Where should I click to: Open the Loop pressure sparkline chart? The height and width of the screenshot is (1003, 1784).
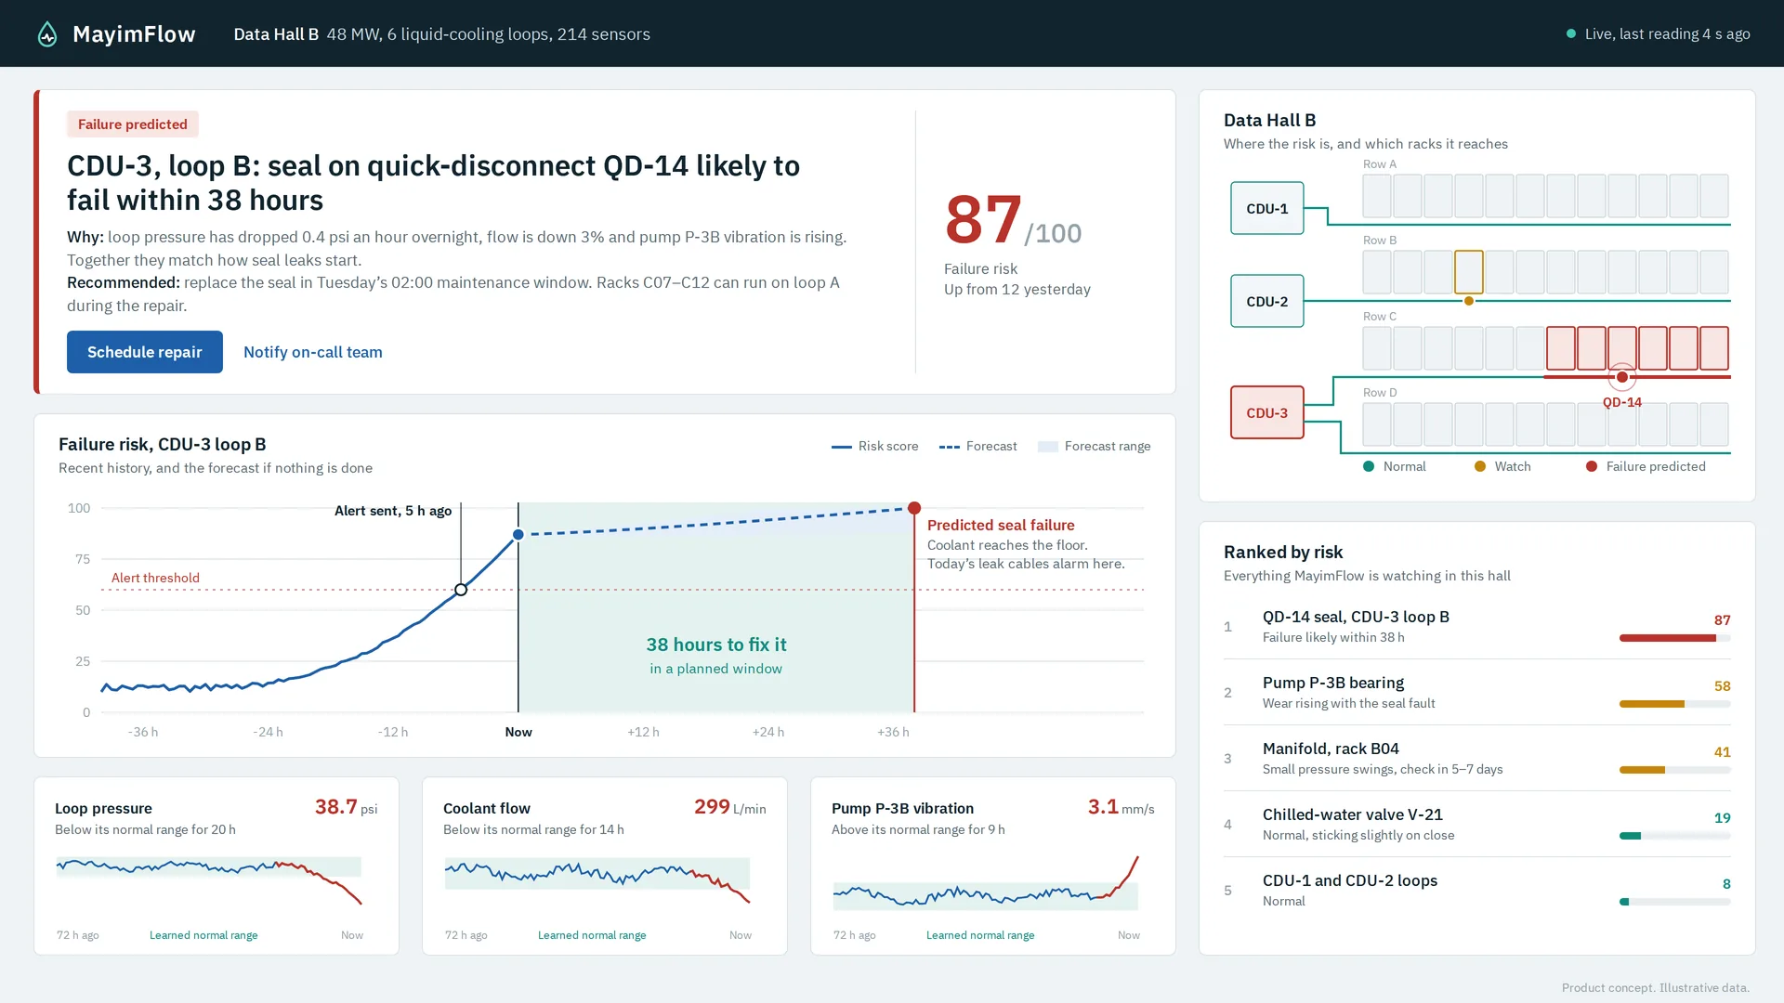point(209,879)
